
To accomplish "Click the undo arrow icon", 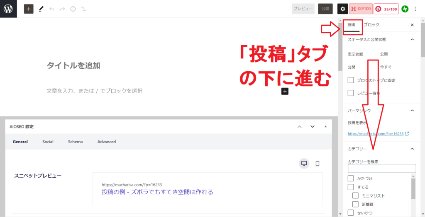I will tap(51, 9).
